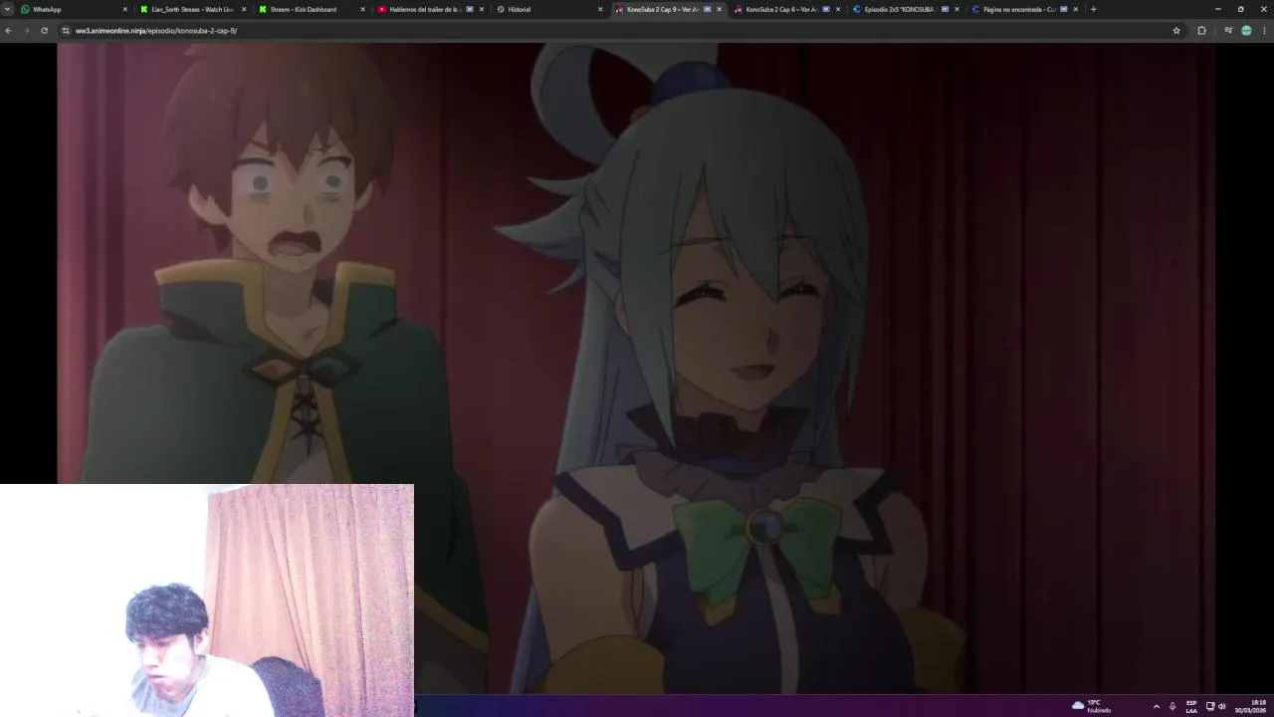1274x717 pixels.
Task: Click the media indicator on KonoSuba Cap 9 tab
Action: (x=708, y=9)
